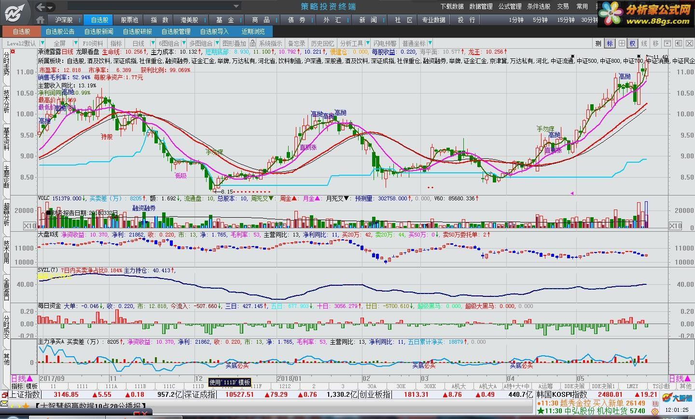Open the 专业数据 tab
This screenshot has height=419, width=695.
[433, 20]
